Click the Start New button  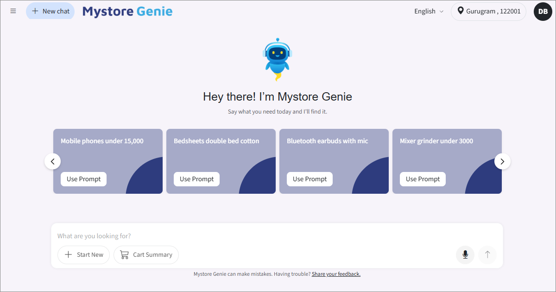pos(83,254)
